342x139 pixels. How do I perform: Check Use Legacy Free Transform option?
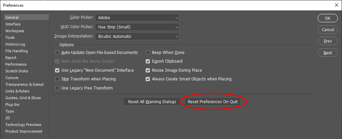[x=57, y=88]
